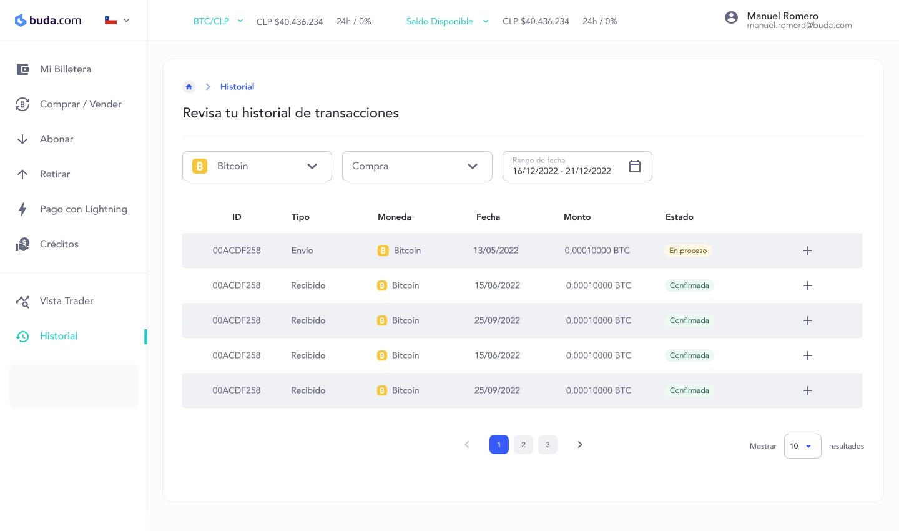This screenshot has height=531, width=899.
Task: Open Vista Trader from sidebar
Action: [x=66, y=301]
